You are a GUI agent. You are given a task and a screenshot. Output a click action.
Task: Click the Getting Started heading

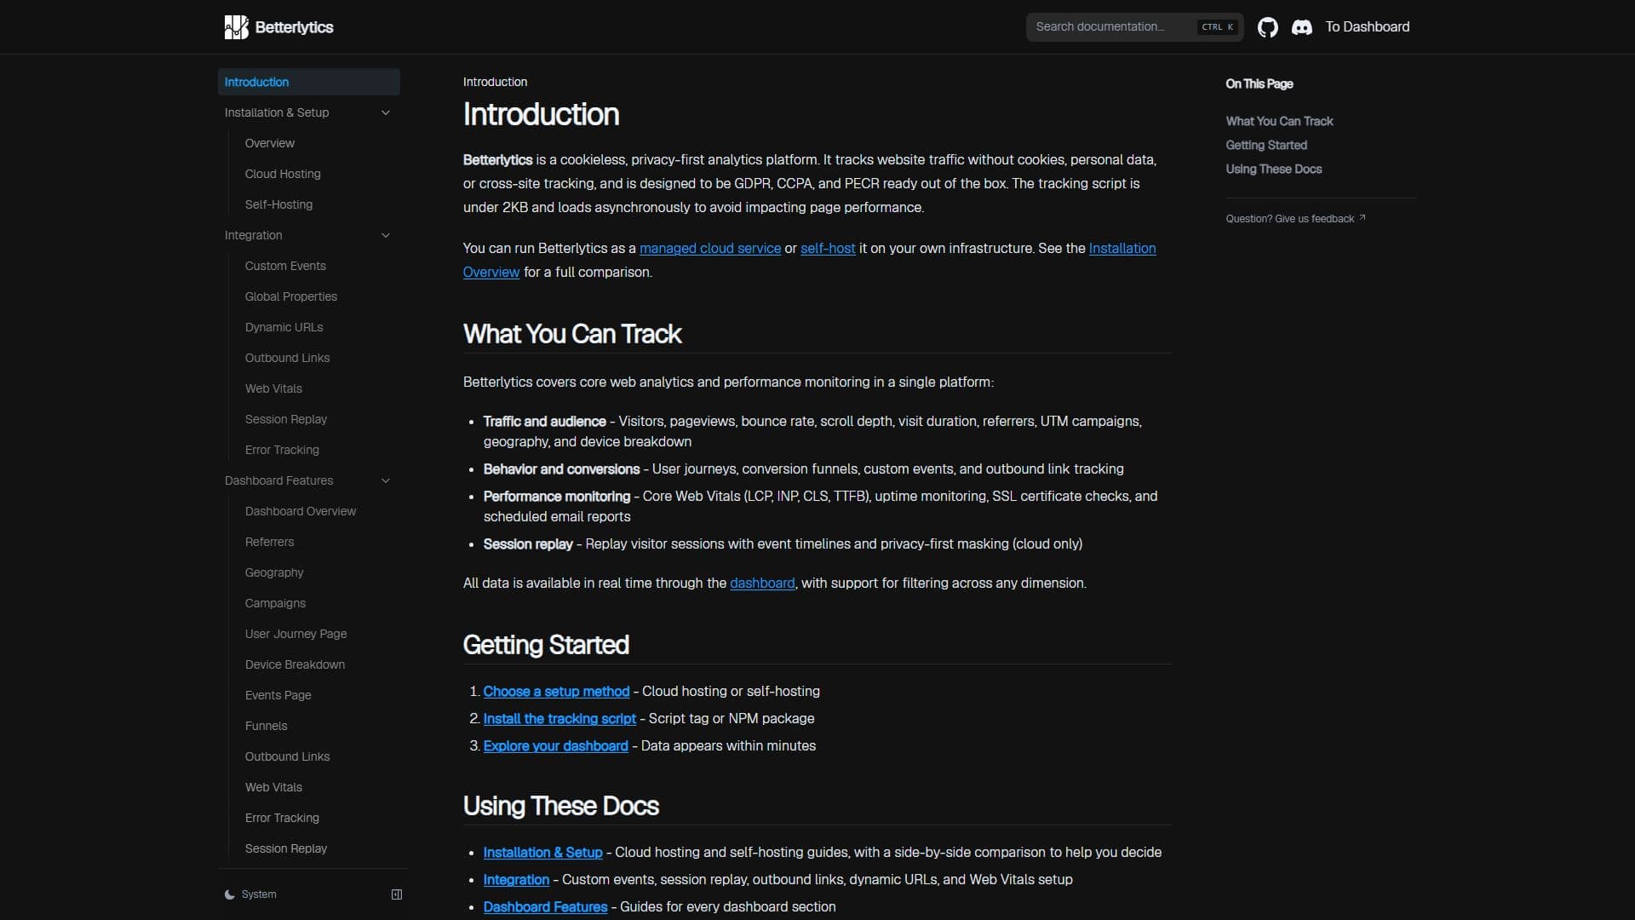coord(546,645)
